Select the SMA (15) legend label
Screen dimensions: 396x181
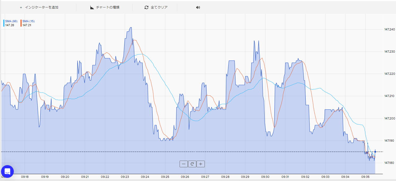click(x=29, y=21)
